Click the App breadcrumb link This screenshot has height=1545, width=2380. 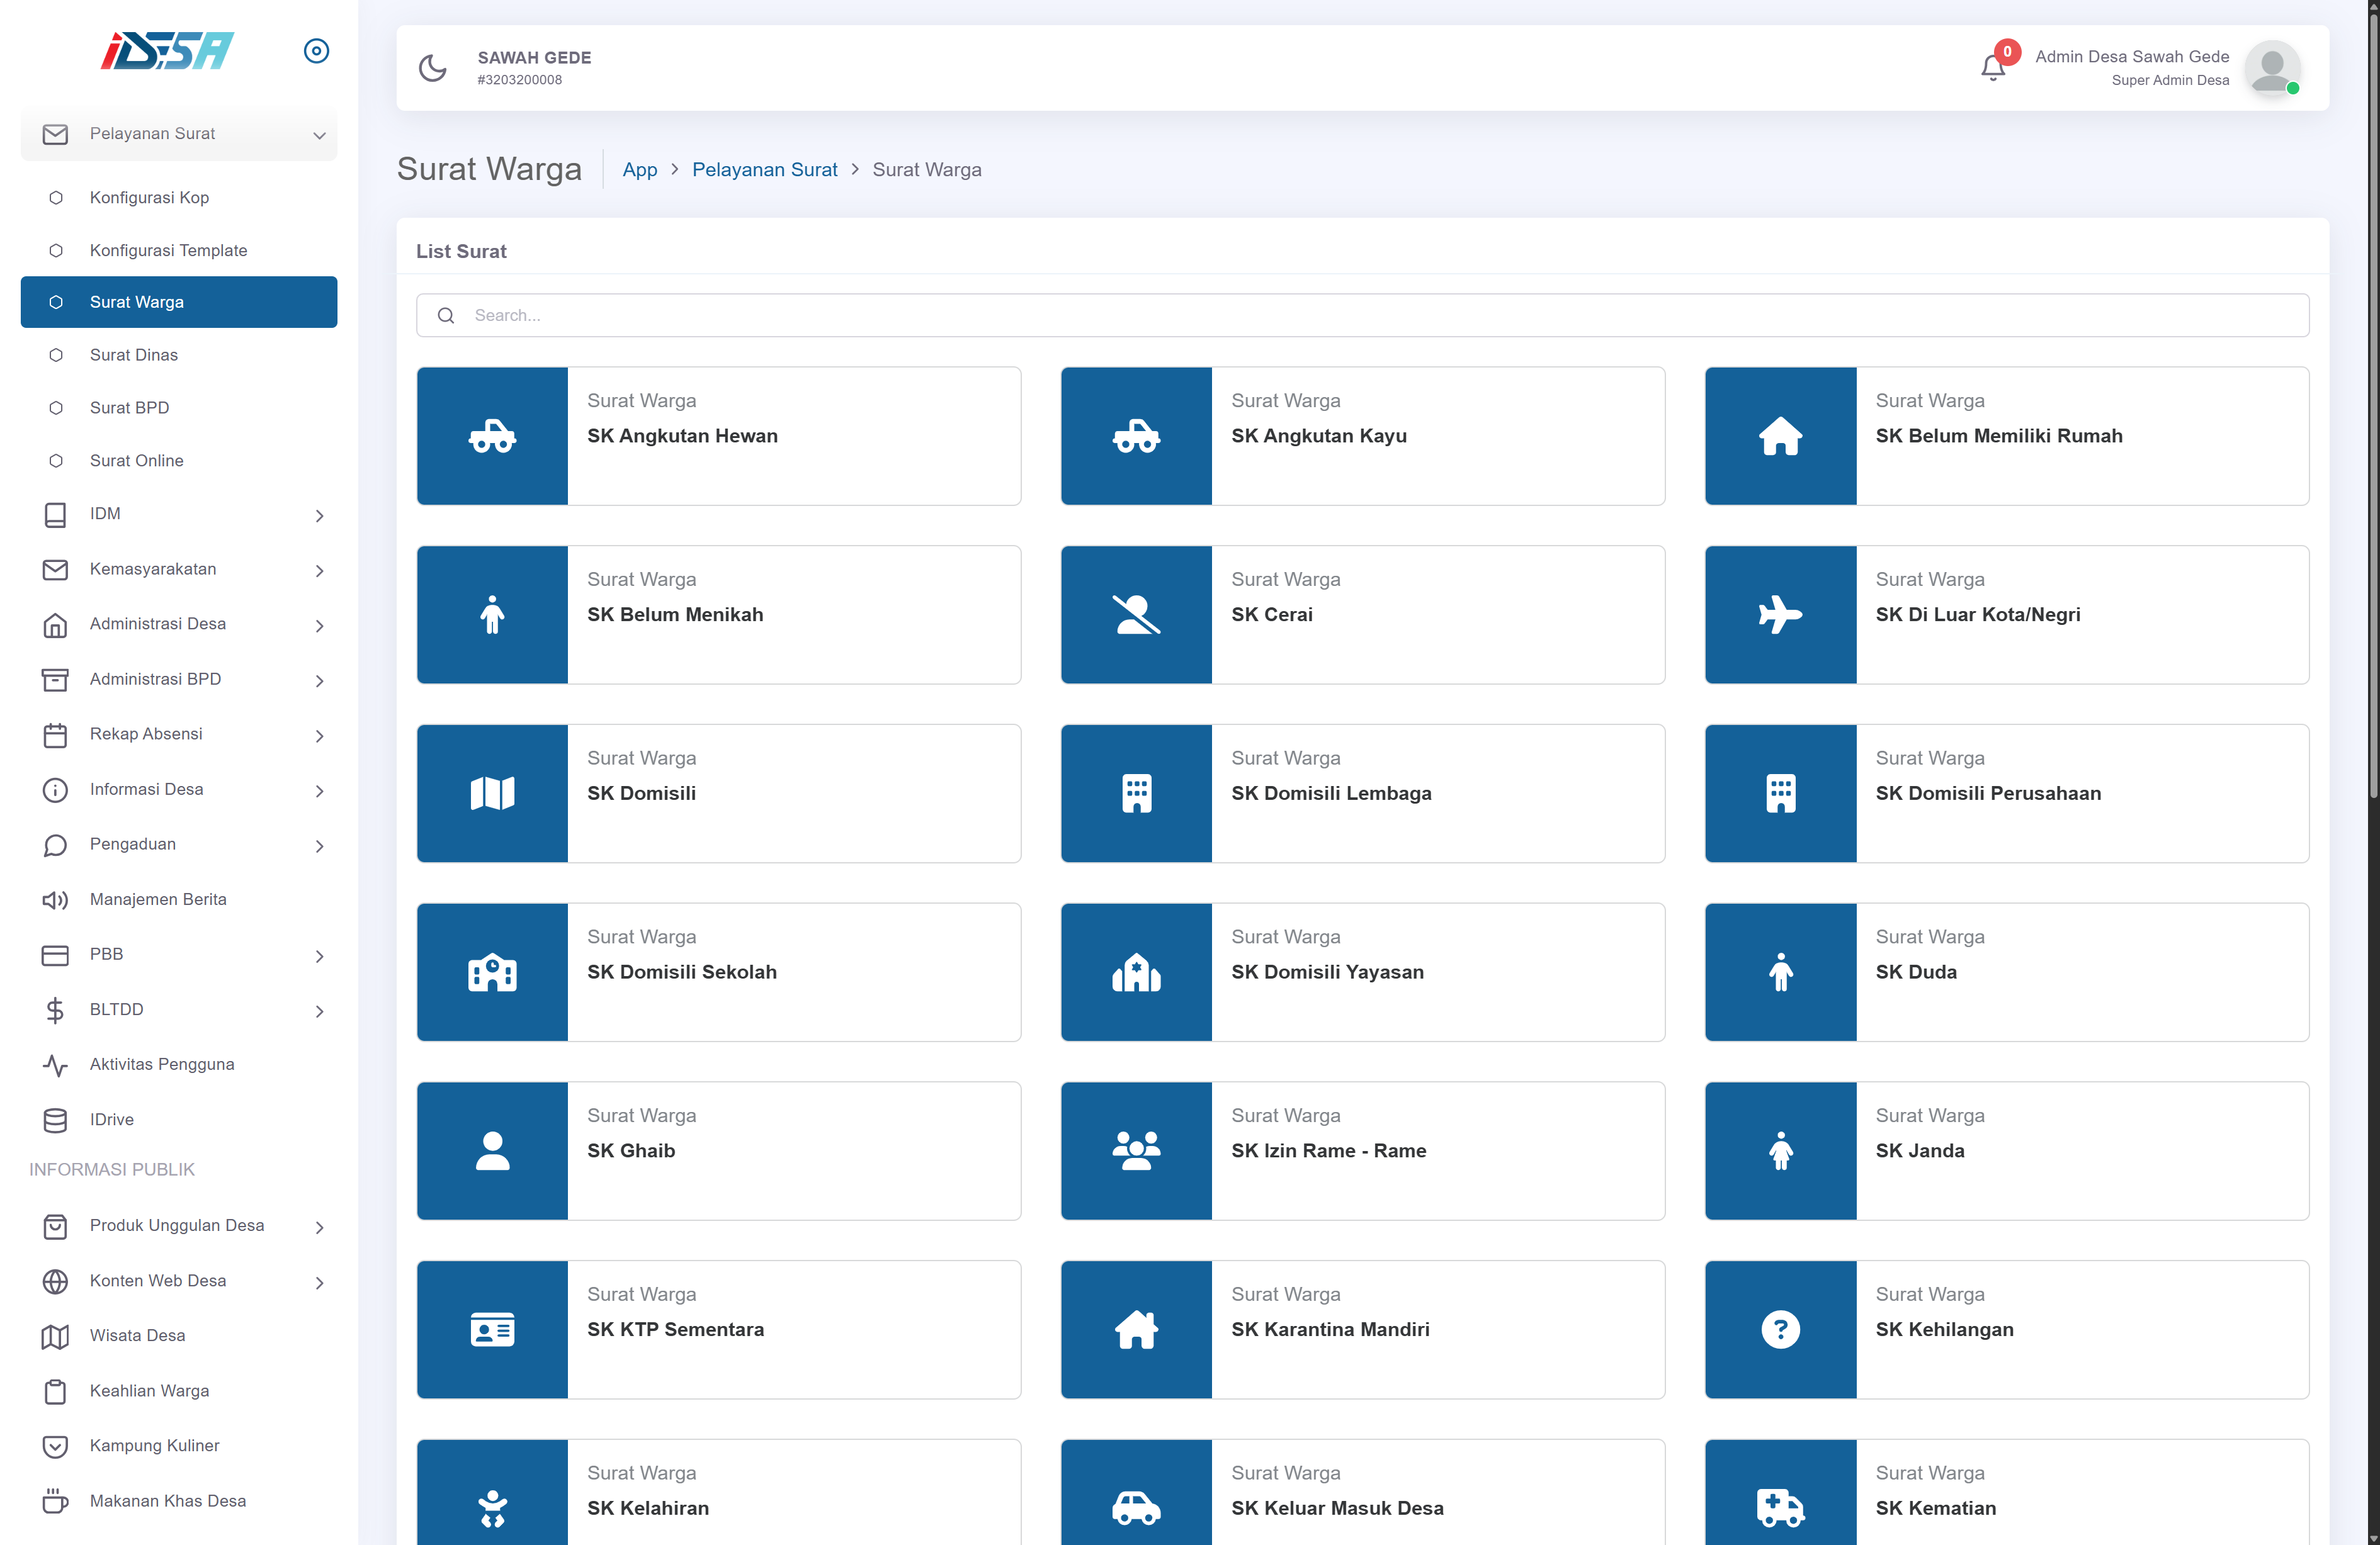[x=639, y=170]
